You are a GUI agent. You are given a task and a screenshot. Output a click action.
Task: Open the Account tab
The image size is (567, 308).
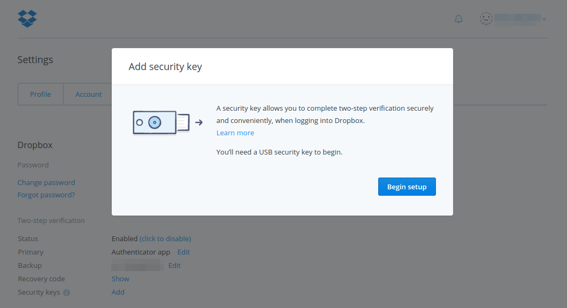pos(88,94)
